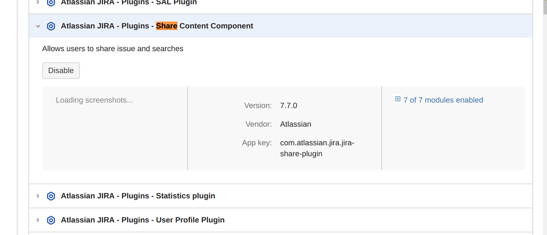Click the Loading screenshots placeholder area
This screenshot has height=235, width=547.
[x=94, y=100]
